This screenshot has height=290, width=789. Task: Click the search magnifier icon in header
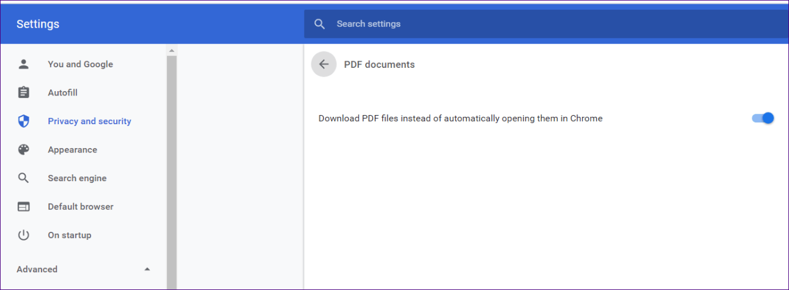(319, 24)
